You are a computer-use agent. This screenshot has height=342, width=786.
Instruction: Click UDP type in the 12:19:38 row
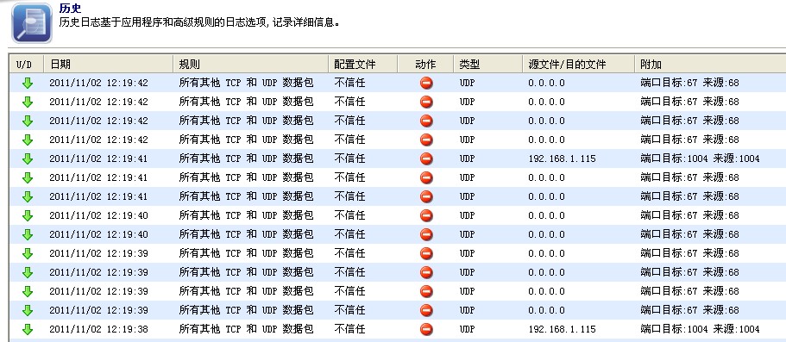[x=467, y=329]
